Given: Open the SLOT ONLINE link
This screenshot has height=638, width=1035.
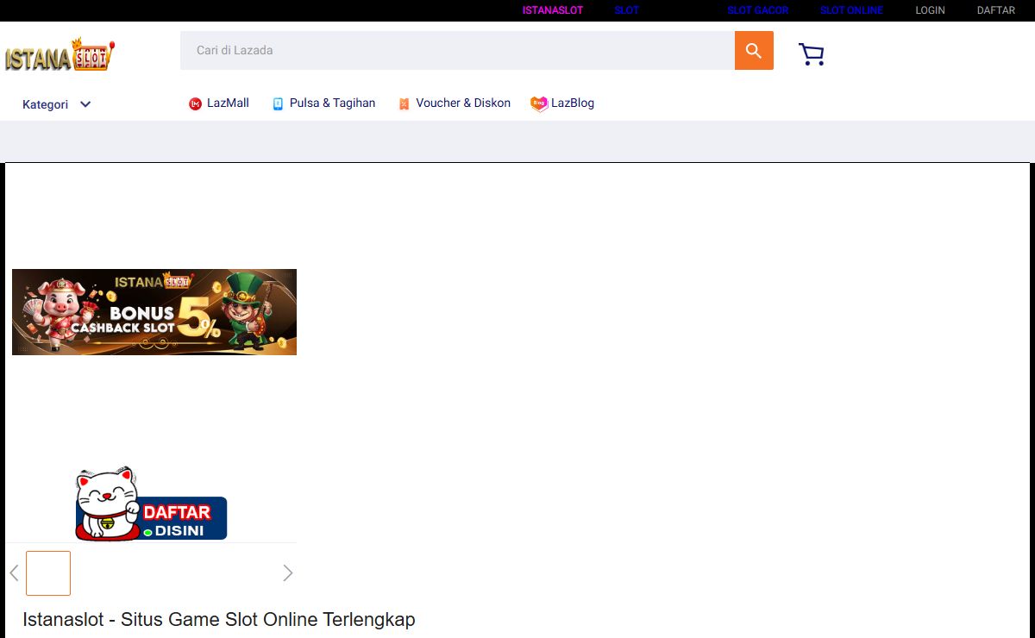Looking at the screenshot, I should [852, 10].
